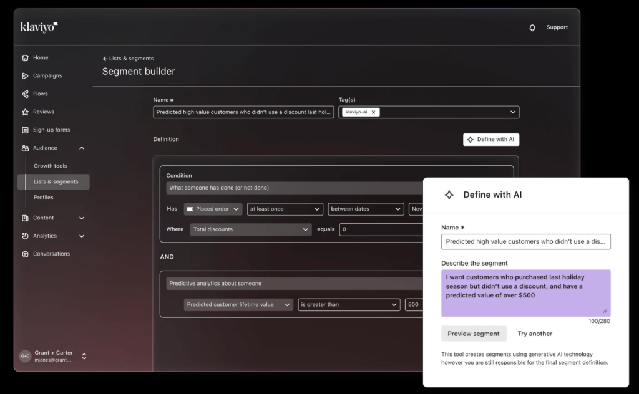This screenshot has width=639, height=394.
Task: Click Name field in Define with AI panel
Action: coord(525,242)
